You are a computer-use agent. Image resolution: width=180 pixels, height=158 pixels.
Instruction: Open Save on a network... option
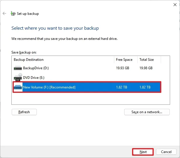[147, 112]
